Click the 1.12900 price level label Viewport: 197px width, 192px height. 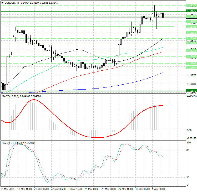pos(191,38)
